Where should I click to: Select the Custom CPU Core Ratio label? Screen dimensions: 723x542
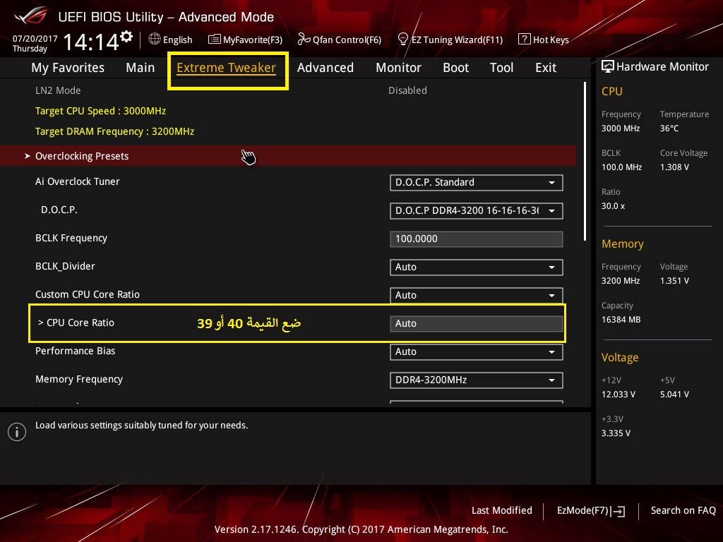88,294
